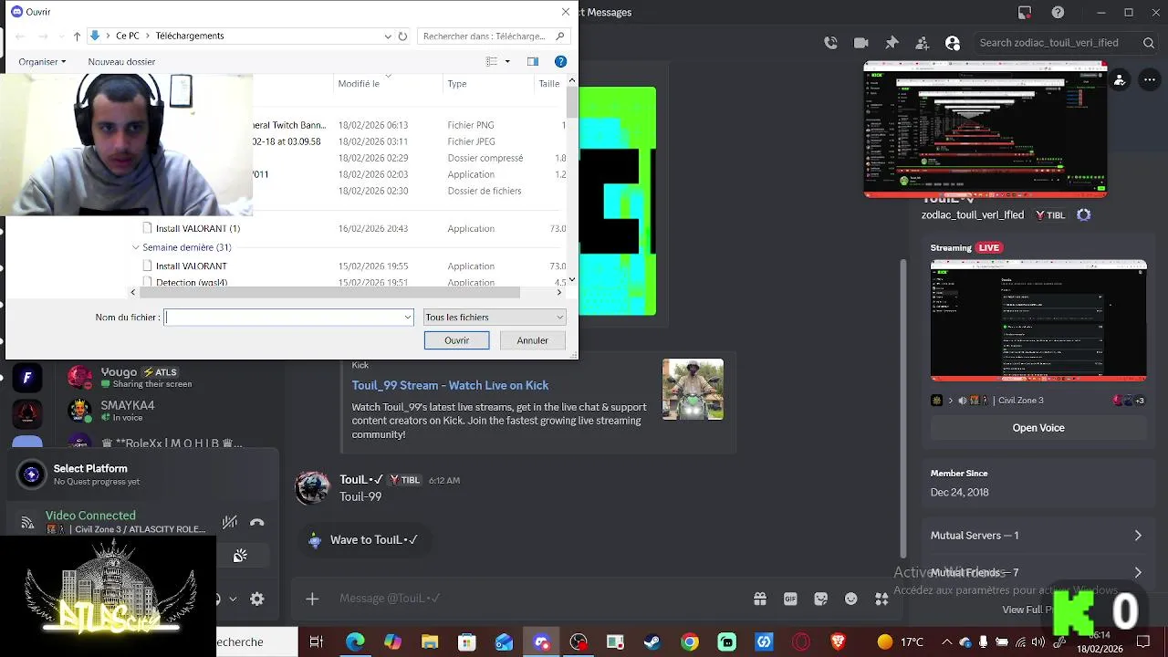The width and height of the screenshot is (1168, 657).
Task: Click Ce PC in the breadcrumb path
Action: pyautogui.click(x=128, y=36)
